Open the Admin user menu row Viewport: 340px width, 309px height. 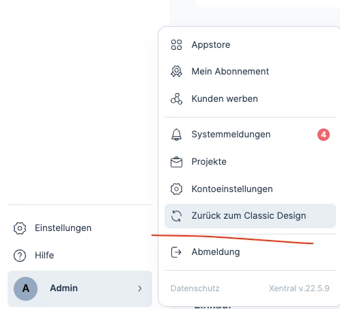click(80, 288)
